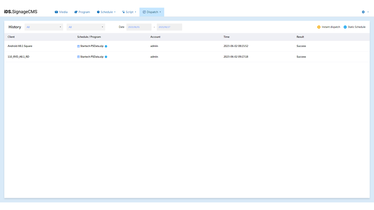
Task: Open the second All filter dropdown
Action: [x=86, y=27]
